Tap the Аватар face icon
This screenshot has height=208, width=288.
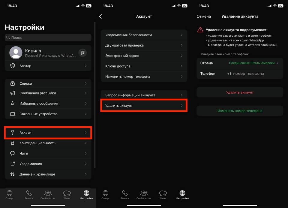pyautogui.click(x=13, y=66)
